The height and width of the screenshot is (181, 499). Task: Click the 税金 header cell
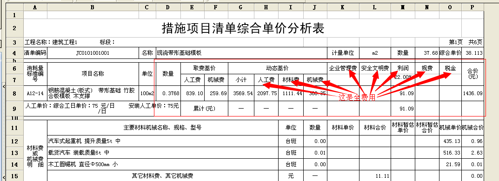click(x=450, y=68)
